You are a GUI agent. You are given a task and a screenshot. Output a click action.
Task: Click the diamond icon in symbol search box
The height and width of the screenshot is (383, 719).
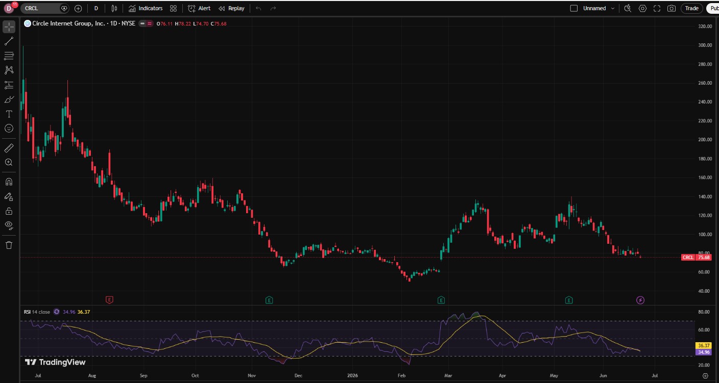[x=63, y=9]
